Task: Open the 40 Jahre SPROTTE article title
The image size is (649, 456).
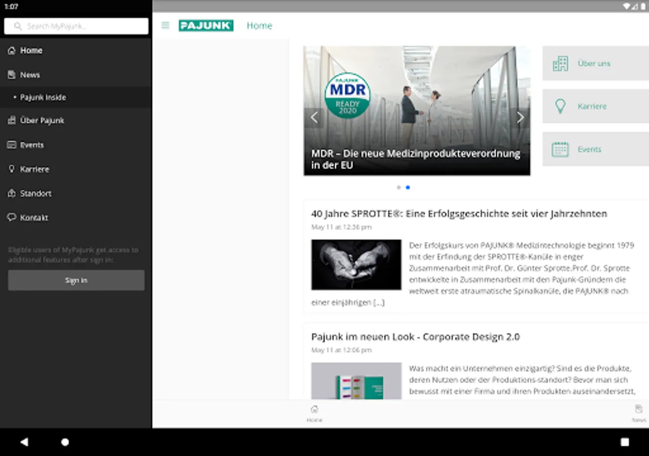Action: 459,214
